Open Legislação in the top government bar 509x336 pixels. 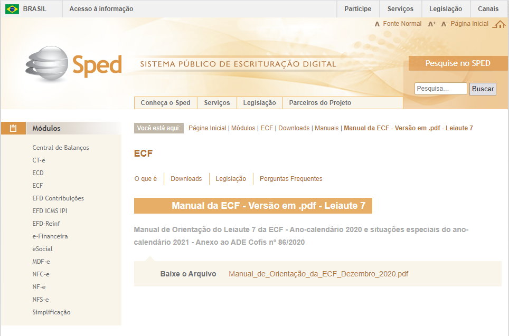[x=446, y=9]
